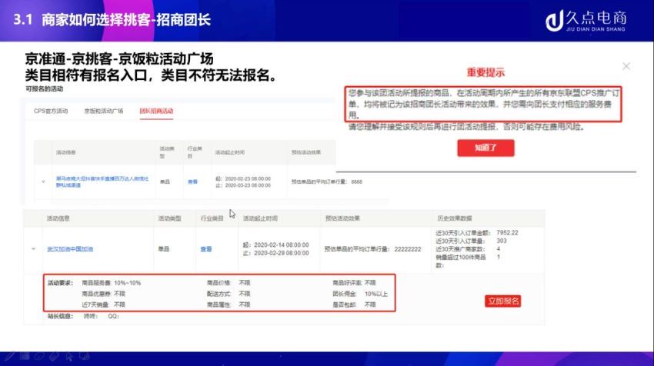This screenshot has height=366, width=654.
Task: Click the 活动类型 header in lower table
Action: click(169, 218)
